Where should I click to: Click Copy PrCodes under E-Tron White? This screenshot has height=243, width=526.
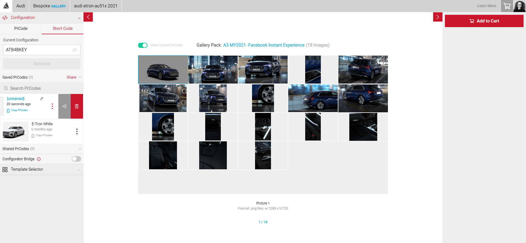point(44,135)
